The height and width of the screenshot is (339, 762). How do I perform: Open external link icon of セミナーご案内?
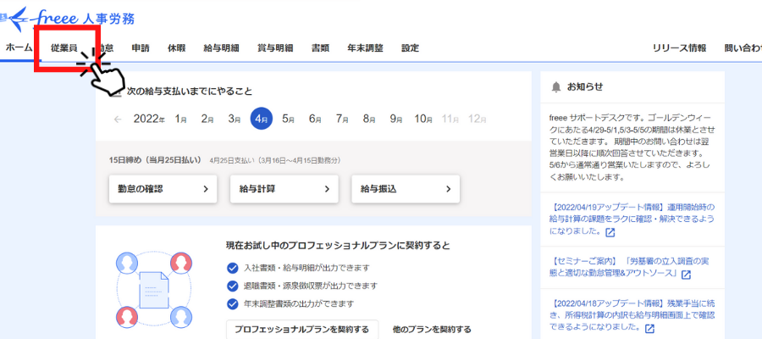point(686,275)
